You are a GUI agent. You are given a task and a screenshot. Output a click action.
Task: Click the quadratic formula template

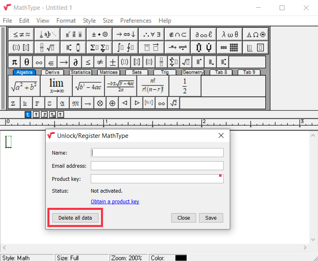click(120, 86)
